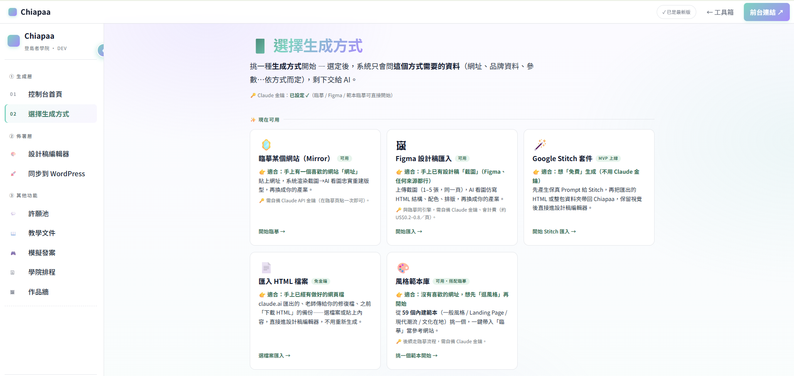
Task: Click the ② 佈署層 sidebar section label
Action: tap(21, 136)
